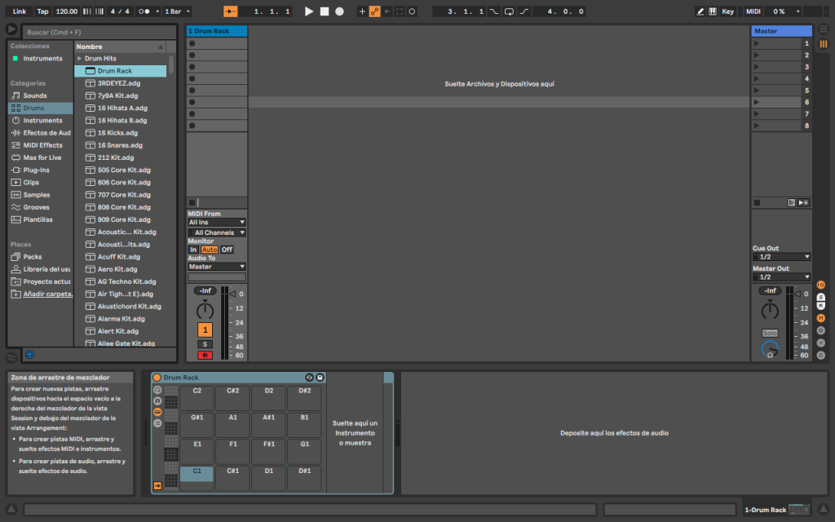Open the Master Out 1/2 dropdown
The width and height of the screenshot is (835, 522).
[781, 277]
